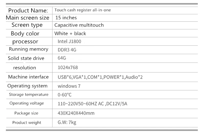Screen dimensions: 206x134
Task: Click the "Operating voltage" label
Action: (27, 103)
